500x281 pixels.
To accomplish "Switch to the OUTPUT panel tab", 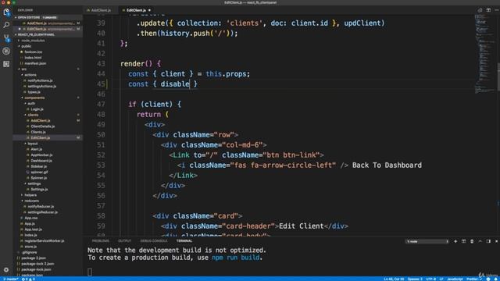I will tap(125, 241).
